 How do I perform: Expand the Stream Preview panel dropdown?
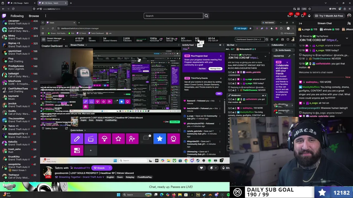[86, 45]
